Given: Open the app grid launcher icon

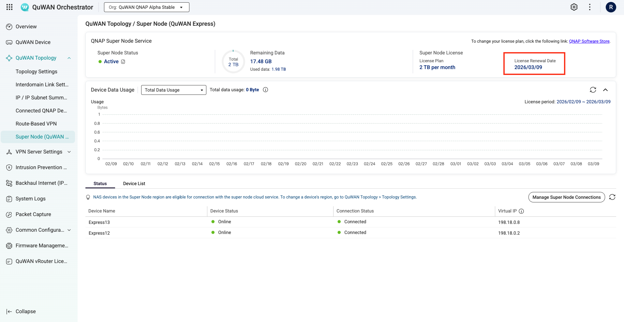Looking at the screenshot, I should [9, 7].
